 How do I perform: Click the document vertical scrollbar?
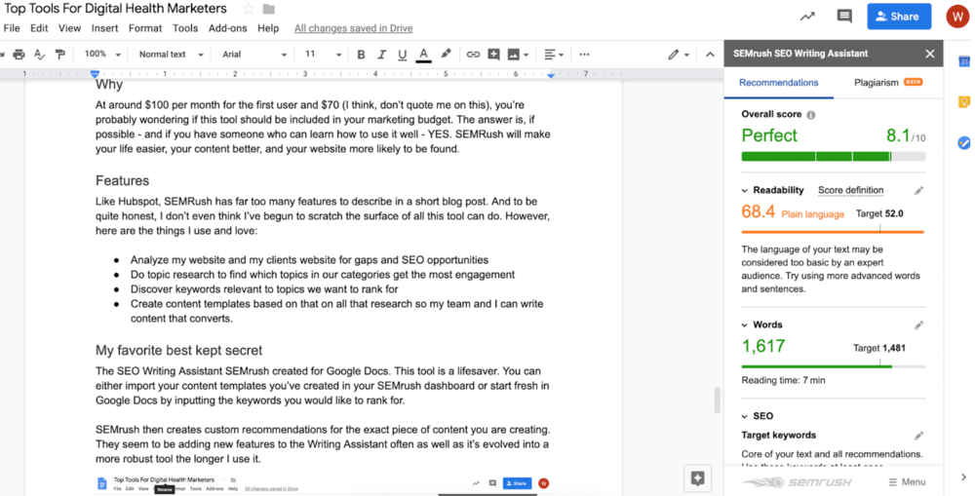click(x=717, y=401)
